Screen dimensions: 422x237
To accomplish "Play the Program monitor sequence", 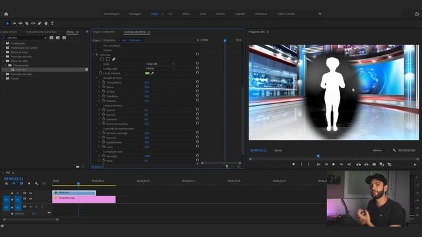I will point(334,165).
